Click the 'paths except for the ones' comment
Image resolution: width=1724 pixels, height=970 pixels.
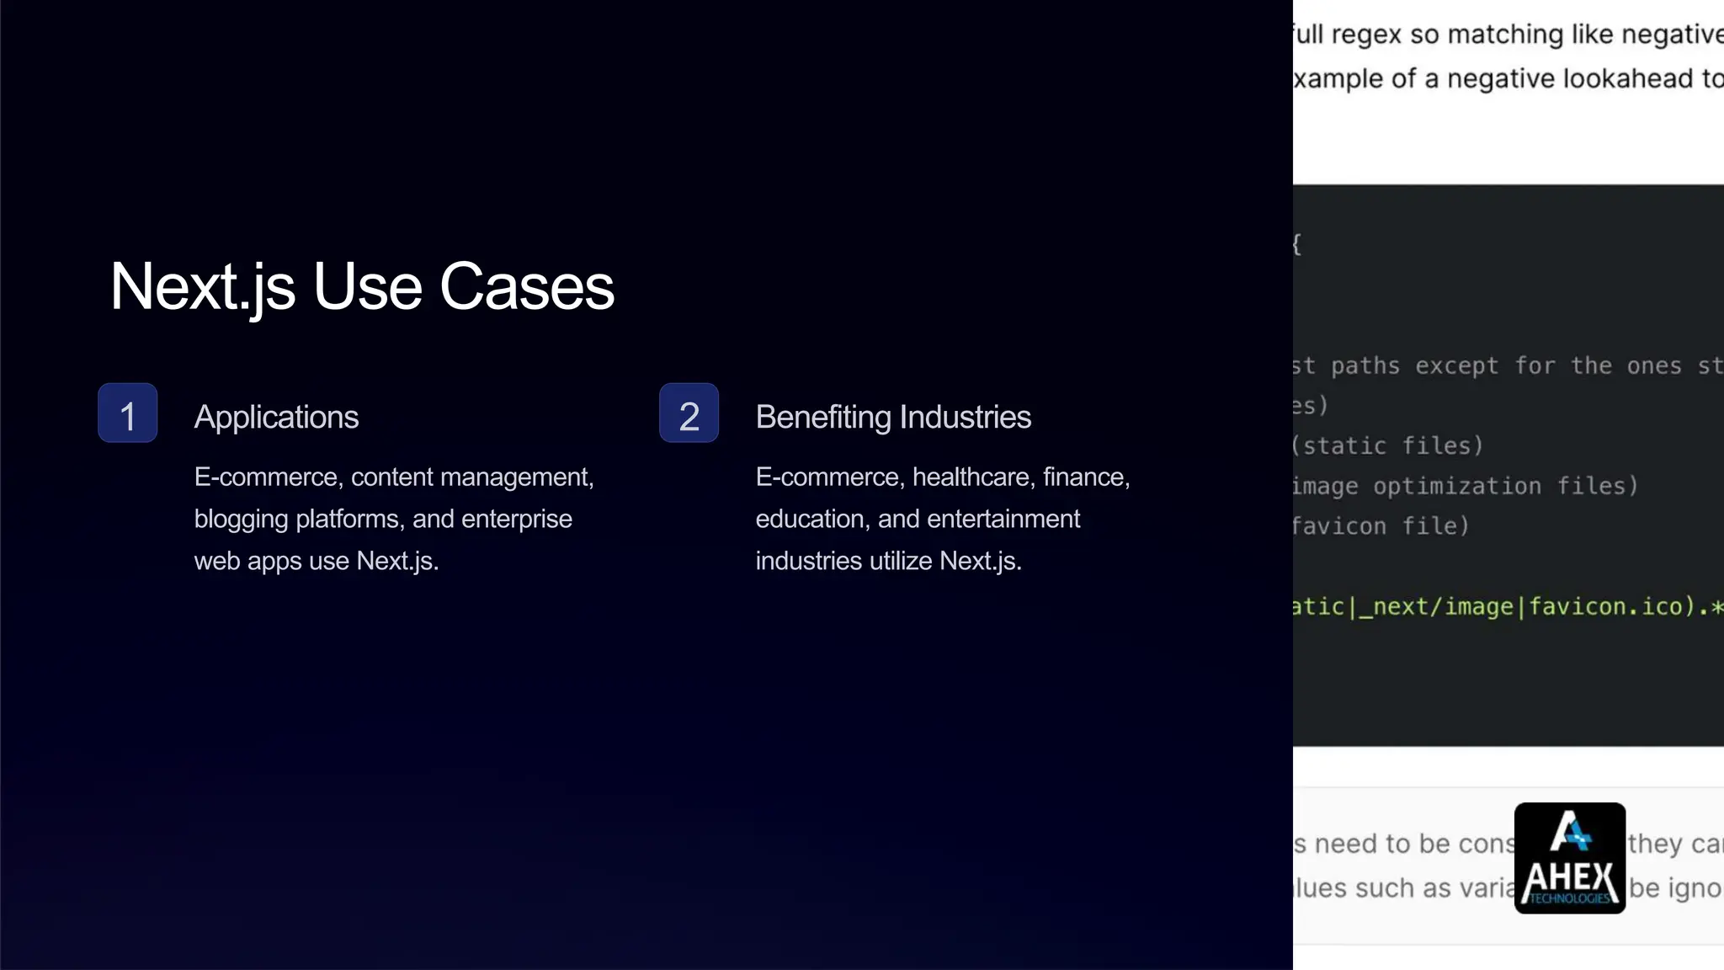[1505, 365]
